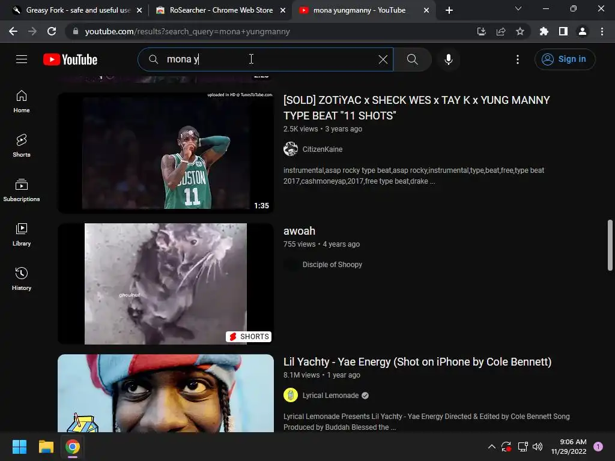Screen dimensions: 615x461
Task: Go forward in browser
Action: click(32, 31)
